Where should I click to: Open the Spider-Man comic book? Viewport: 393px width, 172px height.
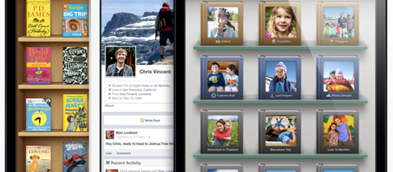[75, 157]
